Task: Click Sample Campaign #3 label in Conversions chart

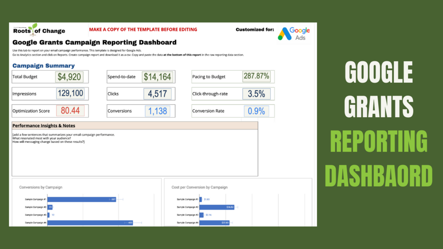Action: click(35, 215)
